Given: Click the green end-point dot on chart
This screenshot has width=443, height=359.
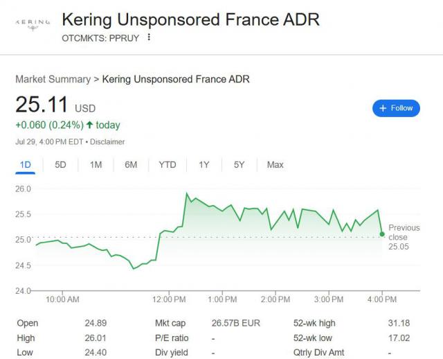Looking at the screenshot, I should click(x=382, y=234).
